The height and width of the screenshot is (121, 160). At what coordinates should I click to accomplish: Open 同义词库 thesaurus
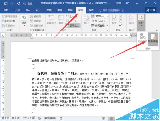[8, 21]
